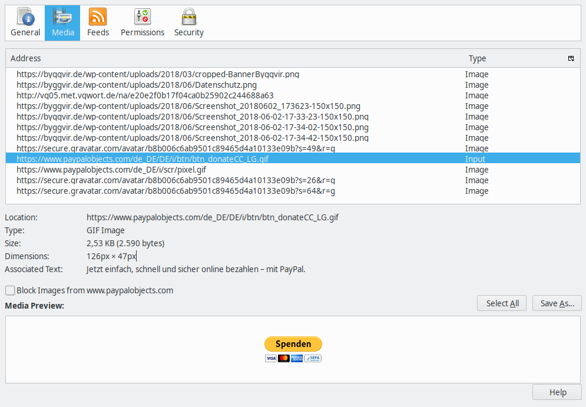Viewport: 586px width, 407px height.
Task: Click the Spenden donate button preview image
Action: (293, 344)
